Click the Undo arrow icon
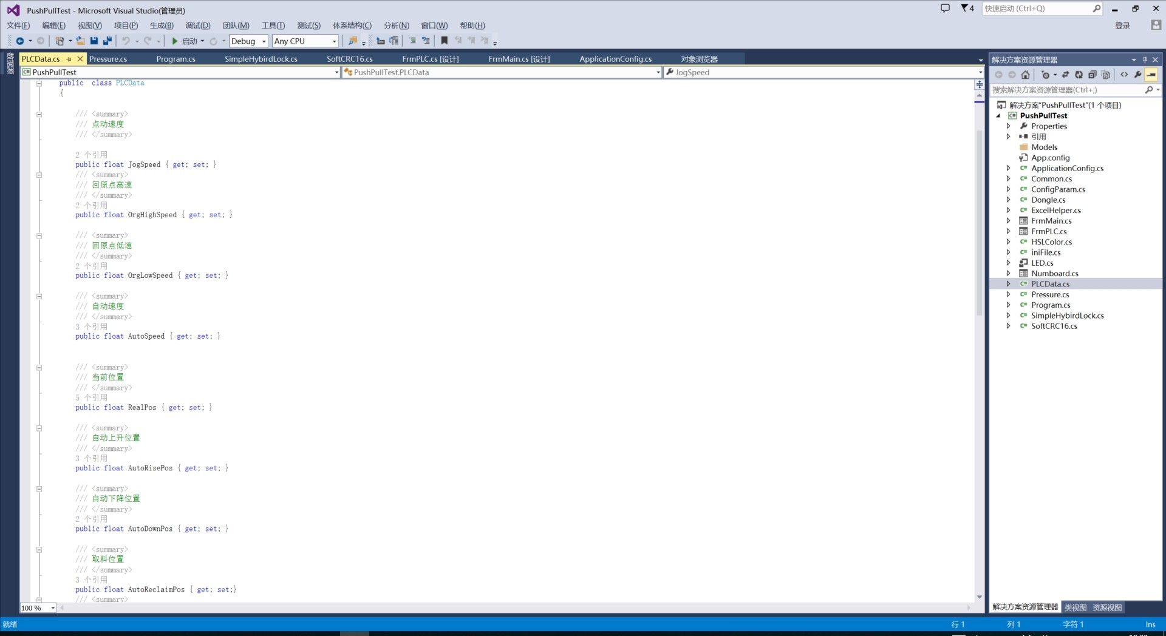Viewport: 1166px width, 636px height. 126,41
